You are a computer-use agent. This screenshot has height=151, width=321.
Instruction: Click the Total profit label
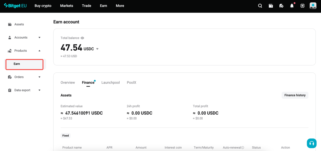coord(200,106)
